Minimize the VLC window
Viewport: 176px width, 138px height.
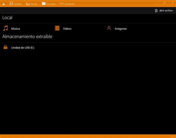point(157,3)
